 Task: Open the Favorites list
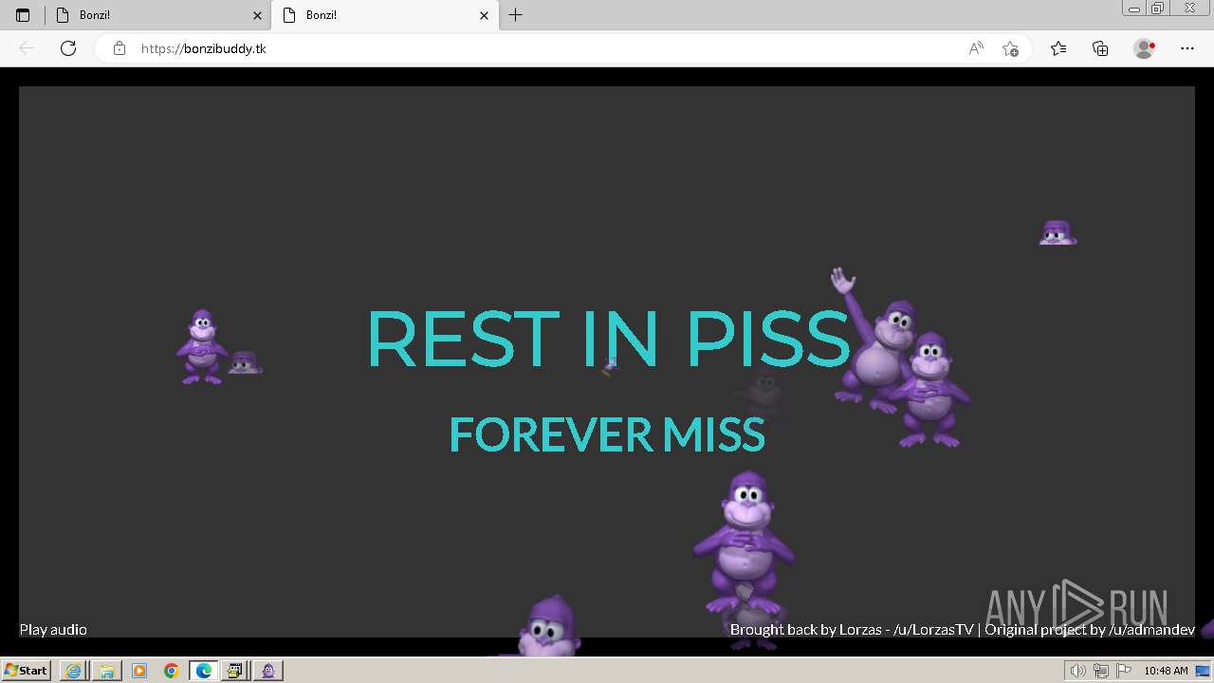(x=1058, y=48)
